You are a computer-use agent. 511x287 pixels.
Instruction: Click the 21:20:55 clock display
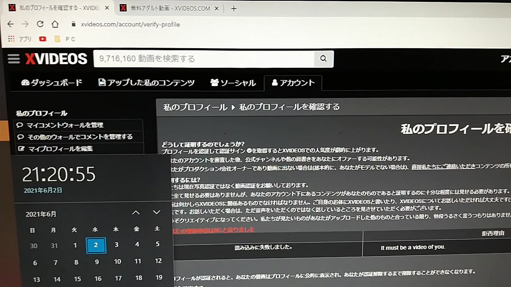pyautogui.click(x=59, y=174)
